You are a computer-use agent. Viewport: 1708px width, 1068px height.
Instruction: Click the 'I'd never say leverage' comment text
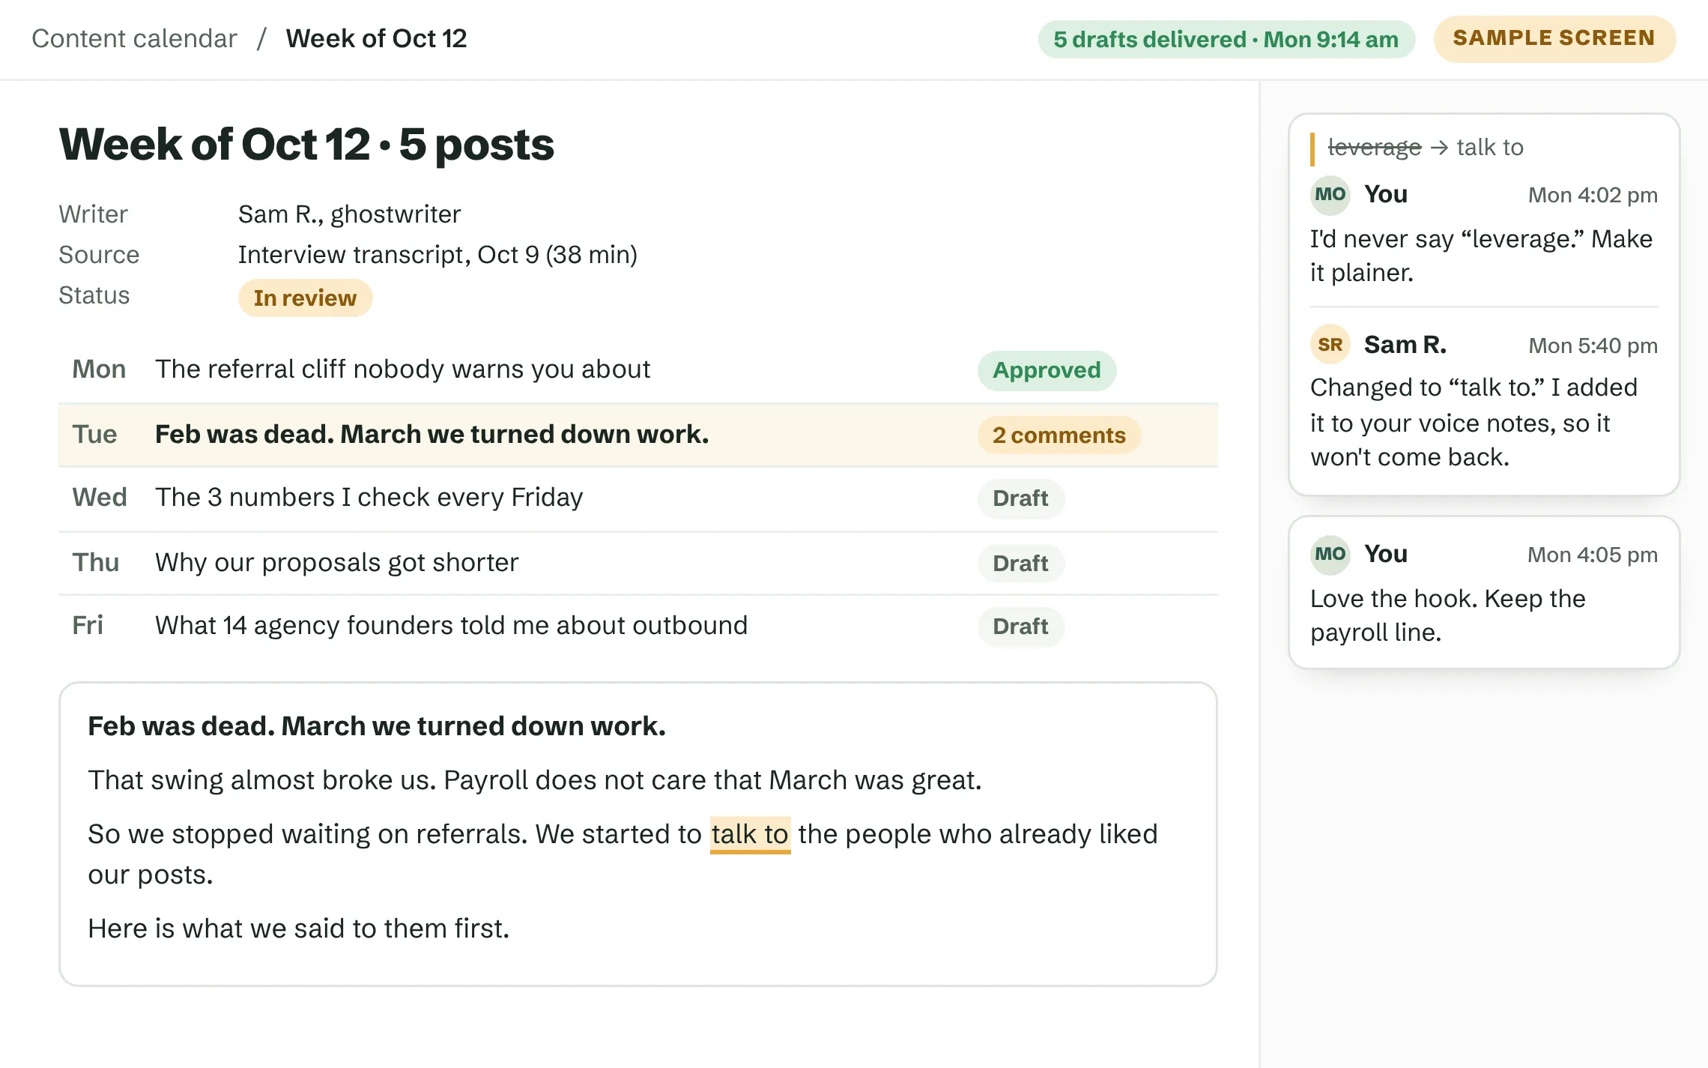pos(1481,256)
